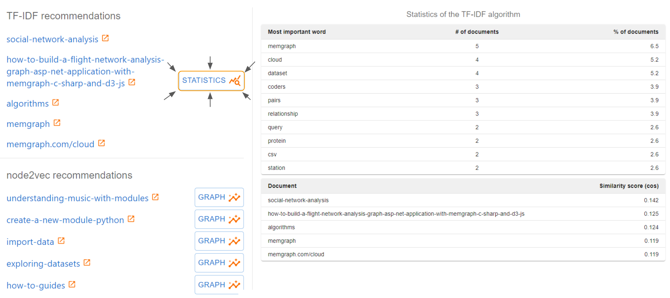
Task: Open external link icon next to algorithms
Action: [x=55, y=103]
